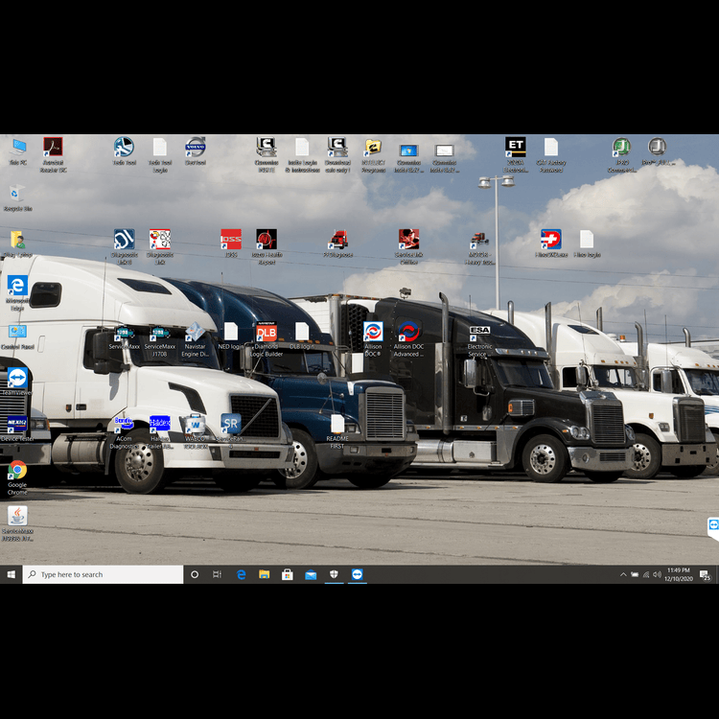The width and height of the screenshot is (719, 719).
Task: Open the grey JPRO circle icon
Action: click(658, 151)
